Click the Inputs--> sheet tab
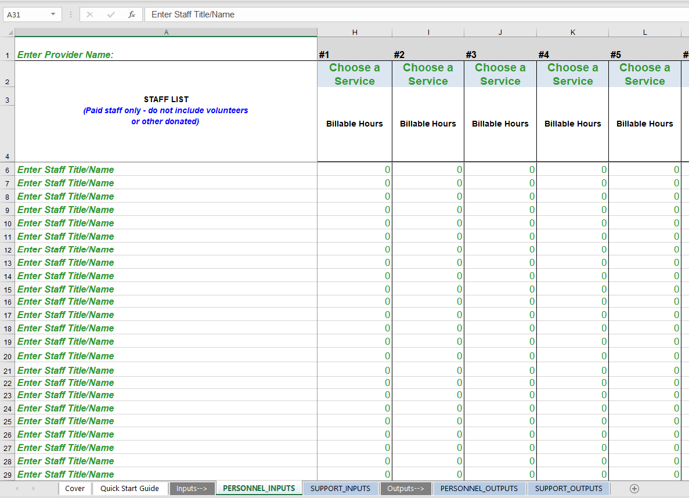689x498 pixels. tap(192, 488)
